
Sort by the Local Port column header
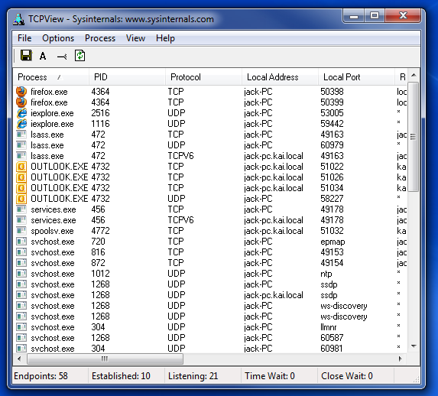[356, 77]
